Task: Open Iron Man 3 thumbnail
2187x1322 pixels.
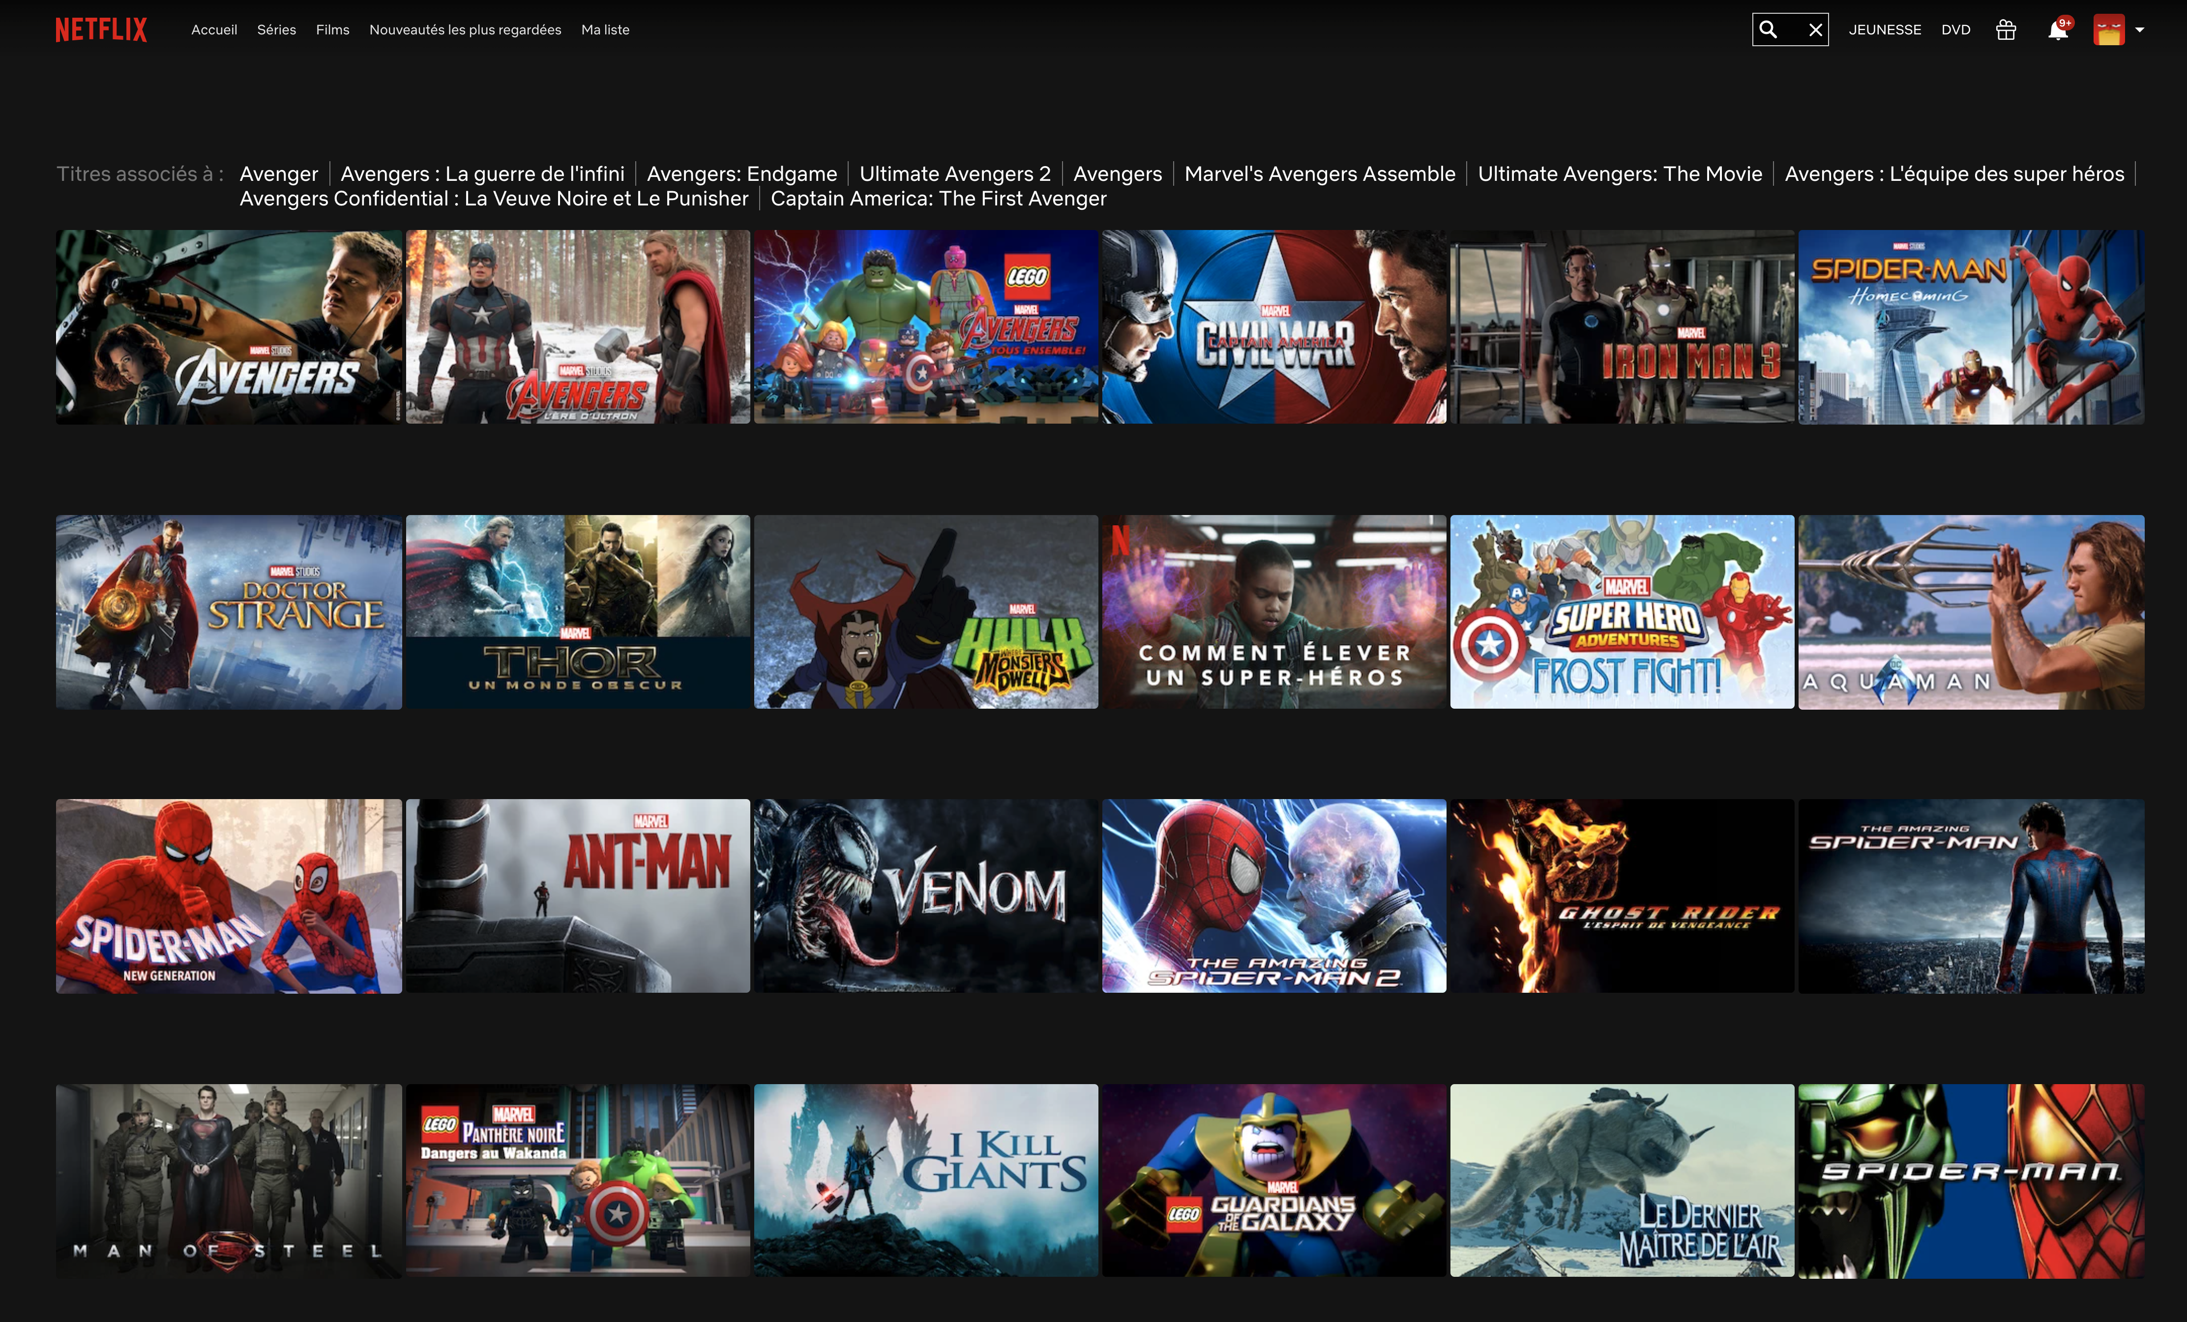Action: (x=1622, y=327)
